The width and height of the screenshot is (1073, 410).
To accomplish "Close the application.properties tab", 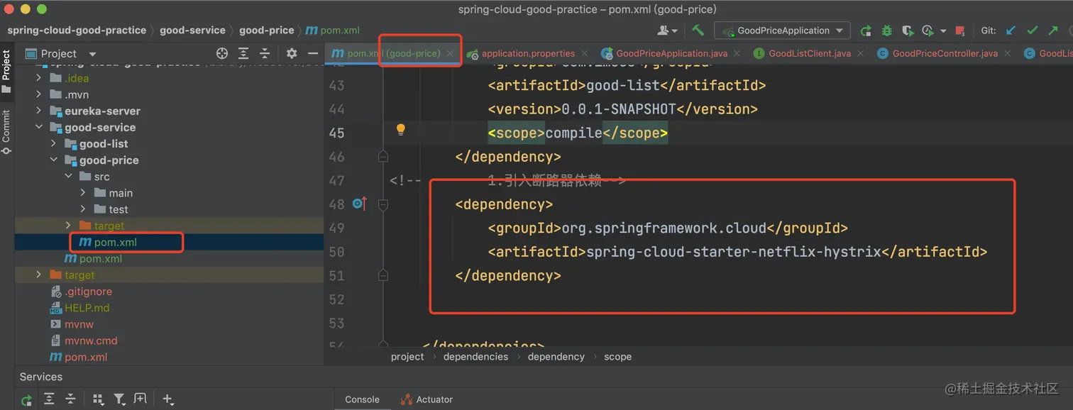I will point(585,53).
